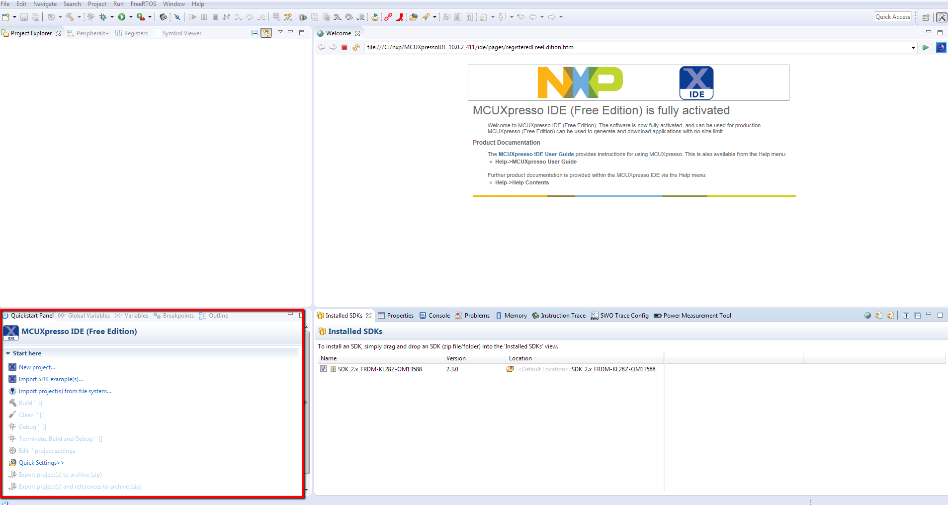The width and height of the screenshot is (948, 505).
Task: Open the Project Explorer View Menu triangle
Action: [x=280, y=32]
